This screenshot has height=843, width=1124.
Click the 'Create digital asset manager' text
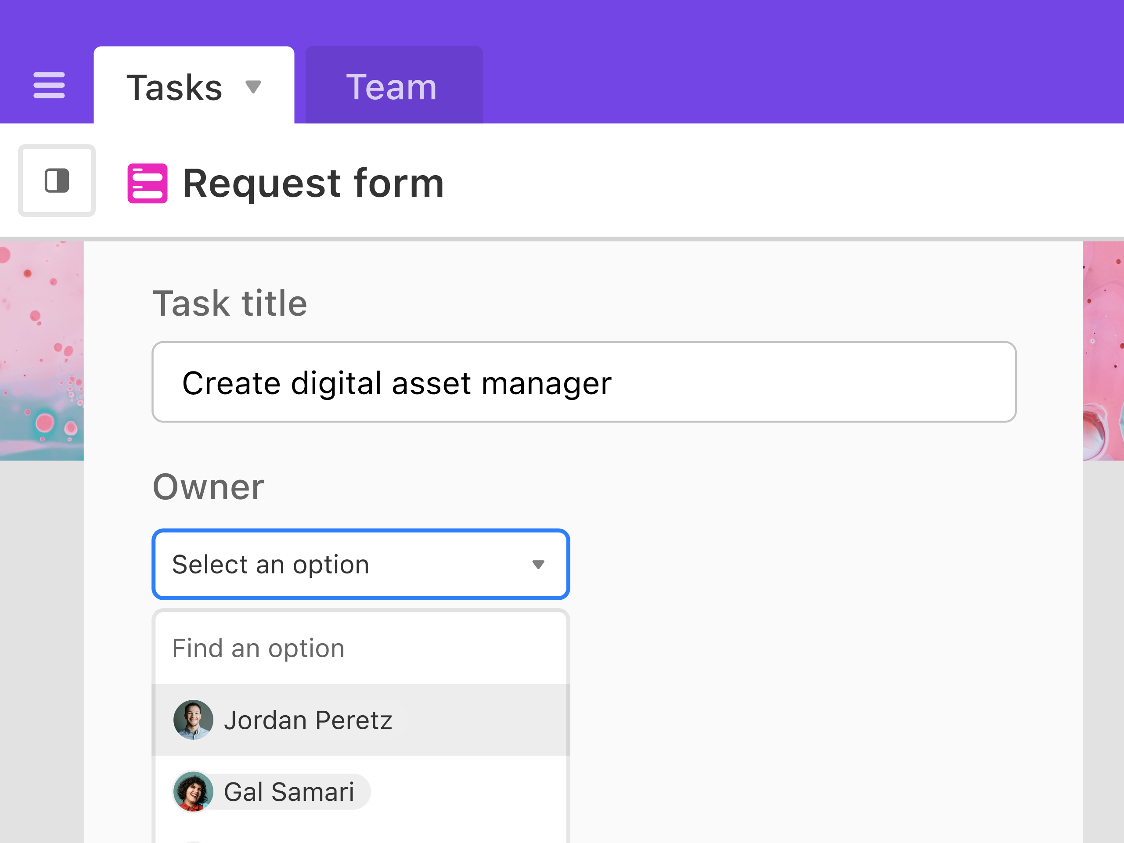(396, 383)
